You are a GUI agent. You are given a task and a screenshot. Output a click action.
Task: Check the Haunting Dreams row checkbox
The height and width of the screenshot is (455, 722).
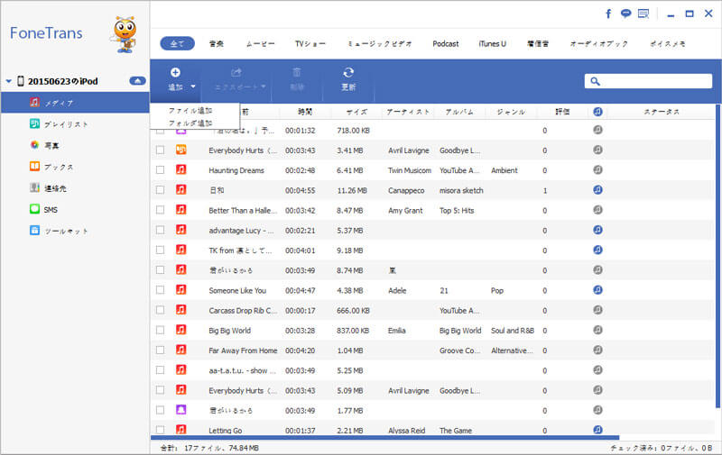coord(160,170)
